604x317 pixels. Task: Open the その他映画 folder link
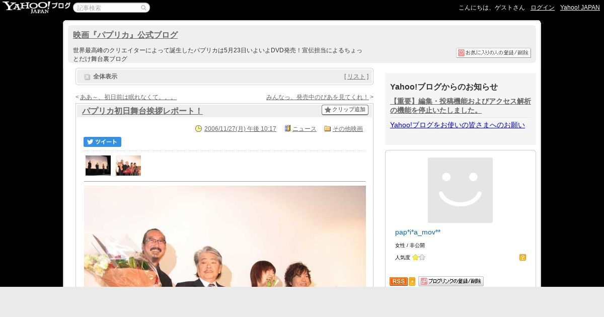(x=348, y=129)
